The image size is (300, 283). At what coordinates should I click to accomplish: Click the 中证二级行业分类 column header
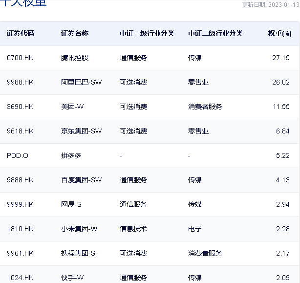click(x=215, y=34)
